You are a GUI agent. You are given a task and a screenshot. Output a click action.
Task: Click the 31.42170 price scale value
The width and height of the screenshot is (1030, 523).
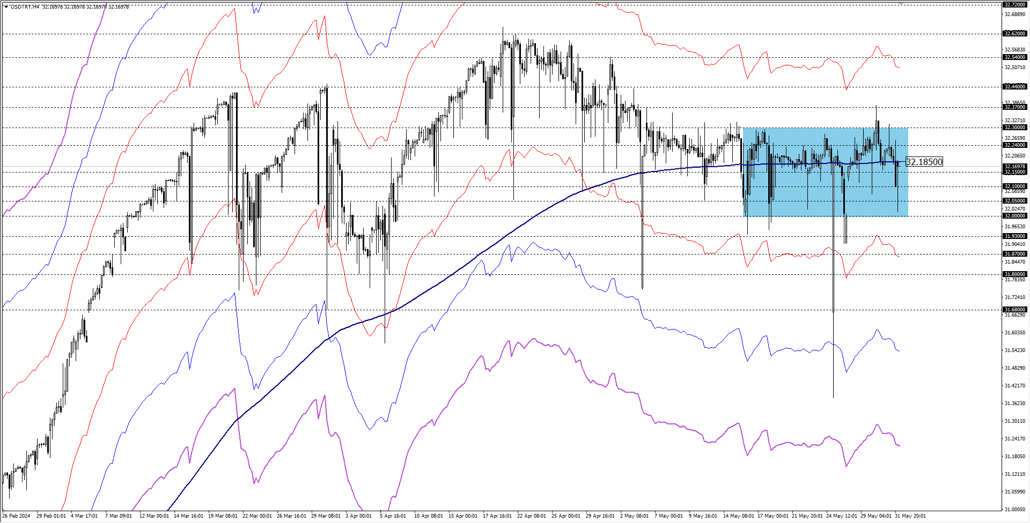[1015, 386]
